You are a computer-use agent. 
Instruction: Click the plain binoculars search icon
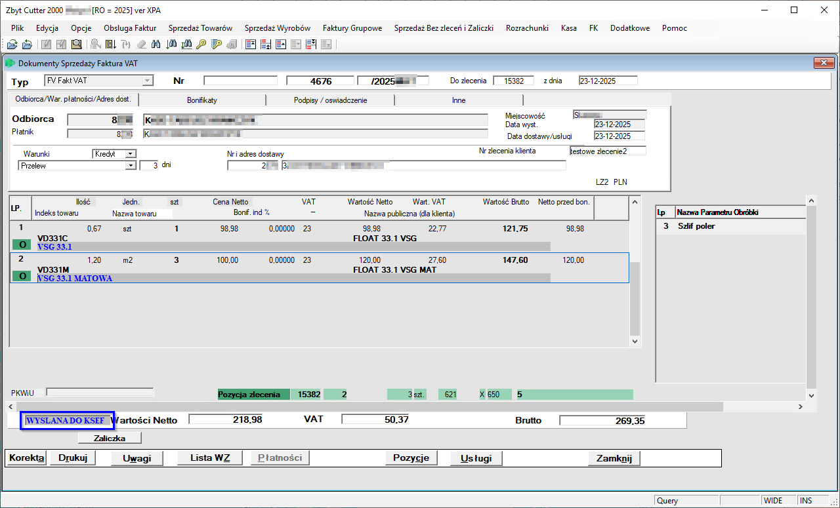[x=156, y=45]
